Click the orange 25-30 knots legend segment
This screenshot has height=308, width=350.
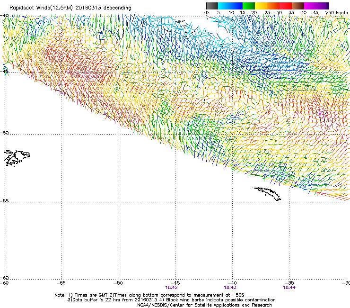pyautogui.click(x=273, y=6)
